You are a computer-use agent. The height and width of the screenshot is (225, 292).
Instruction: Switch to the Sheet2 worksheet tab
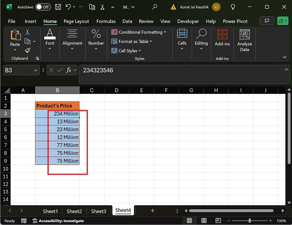[74, 211]
